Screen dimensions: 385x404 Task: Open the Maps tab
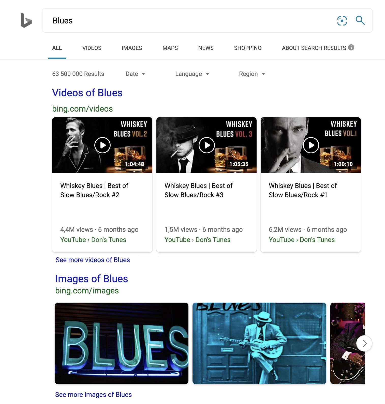[170, 48]
